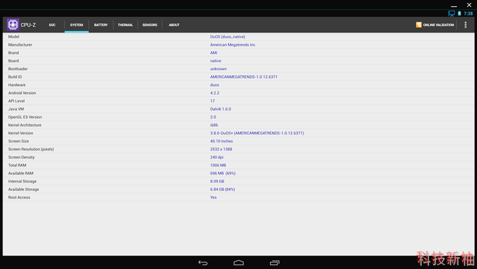Select the Available RAM label

click(x=21, y=173)
